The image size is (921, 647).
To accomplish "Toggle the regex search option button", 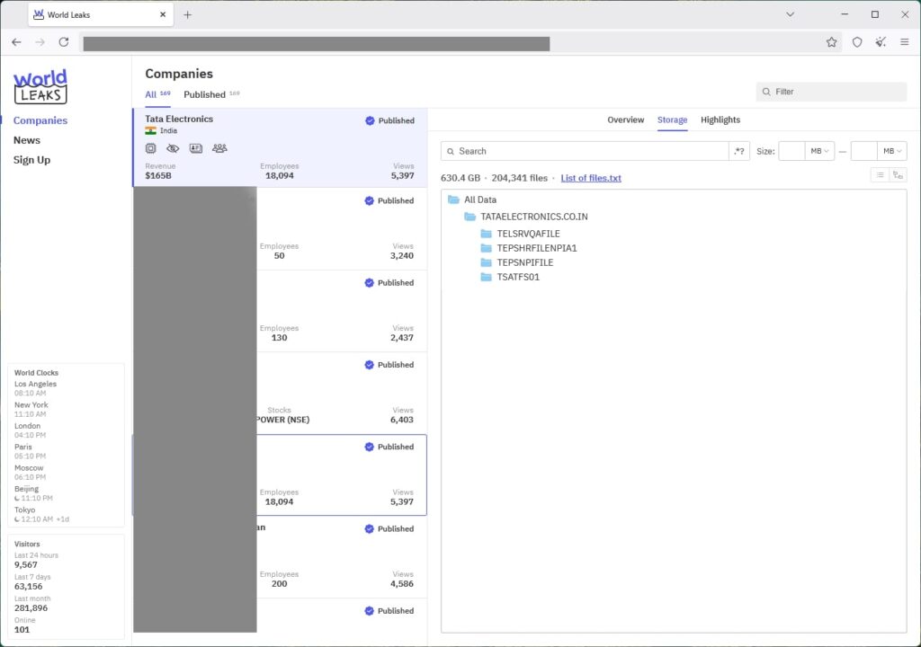I will tap(739, 151).
